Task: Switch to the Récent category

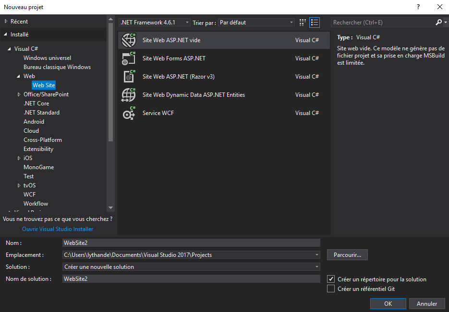Action: point(19,21)
